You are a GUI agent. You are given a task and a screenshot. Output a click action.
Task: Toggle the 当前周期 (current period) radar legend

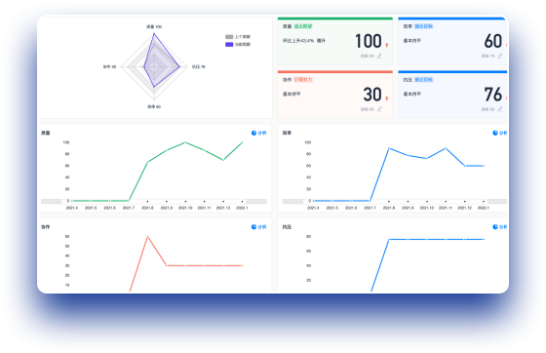pyautogui.click(x=238, y=44)
